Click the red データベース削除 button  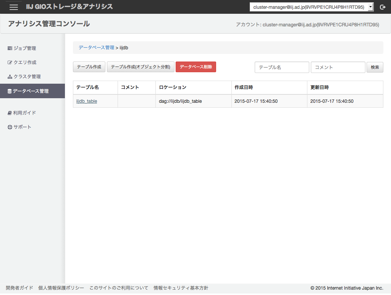[196, 67]
